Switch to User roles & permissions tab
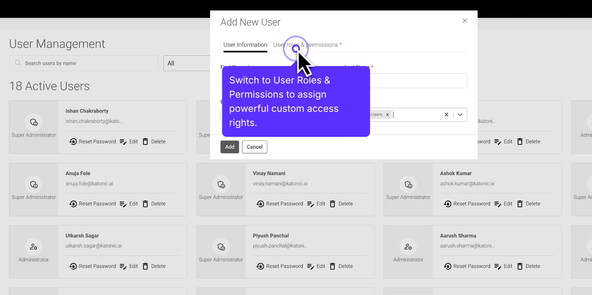The width and height of the screenshot is (592, 295). pyautogui.click(x=305, y=45)
